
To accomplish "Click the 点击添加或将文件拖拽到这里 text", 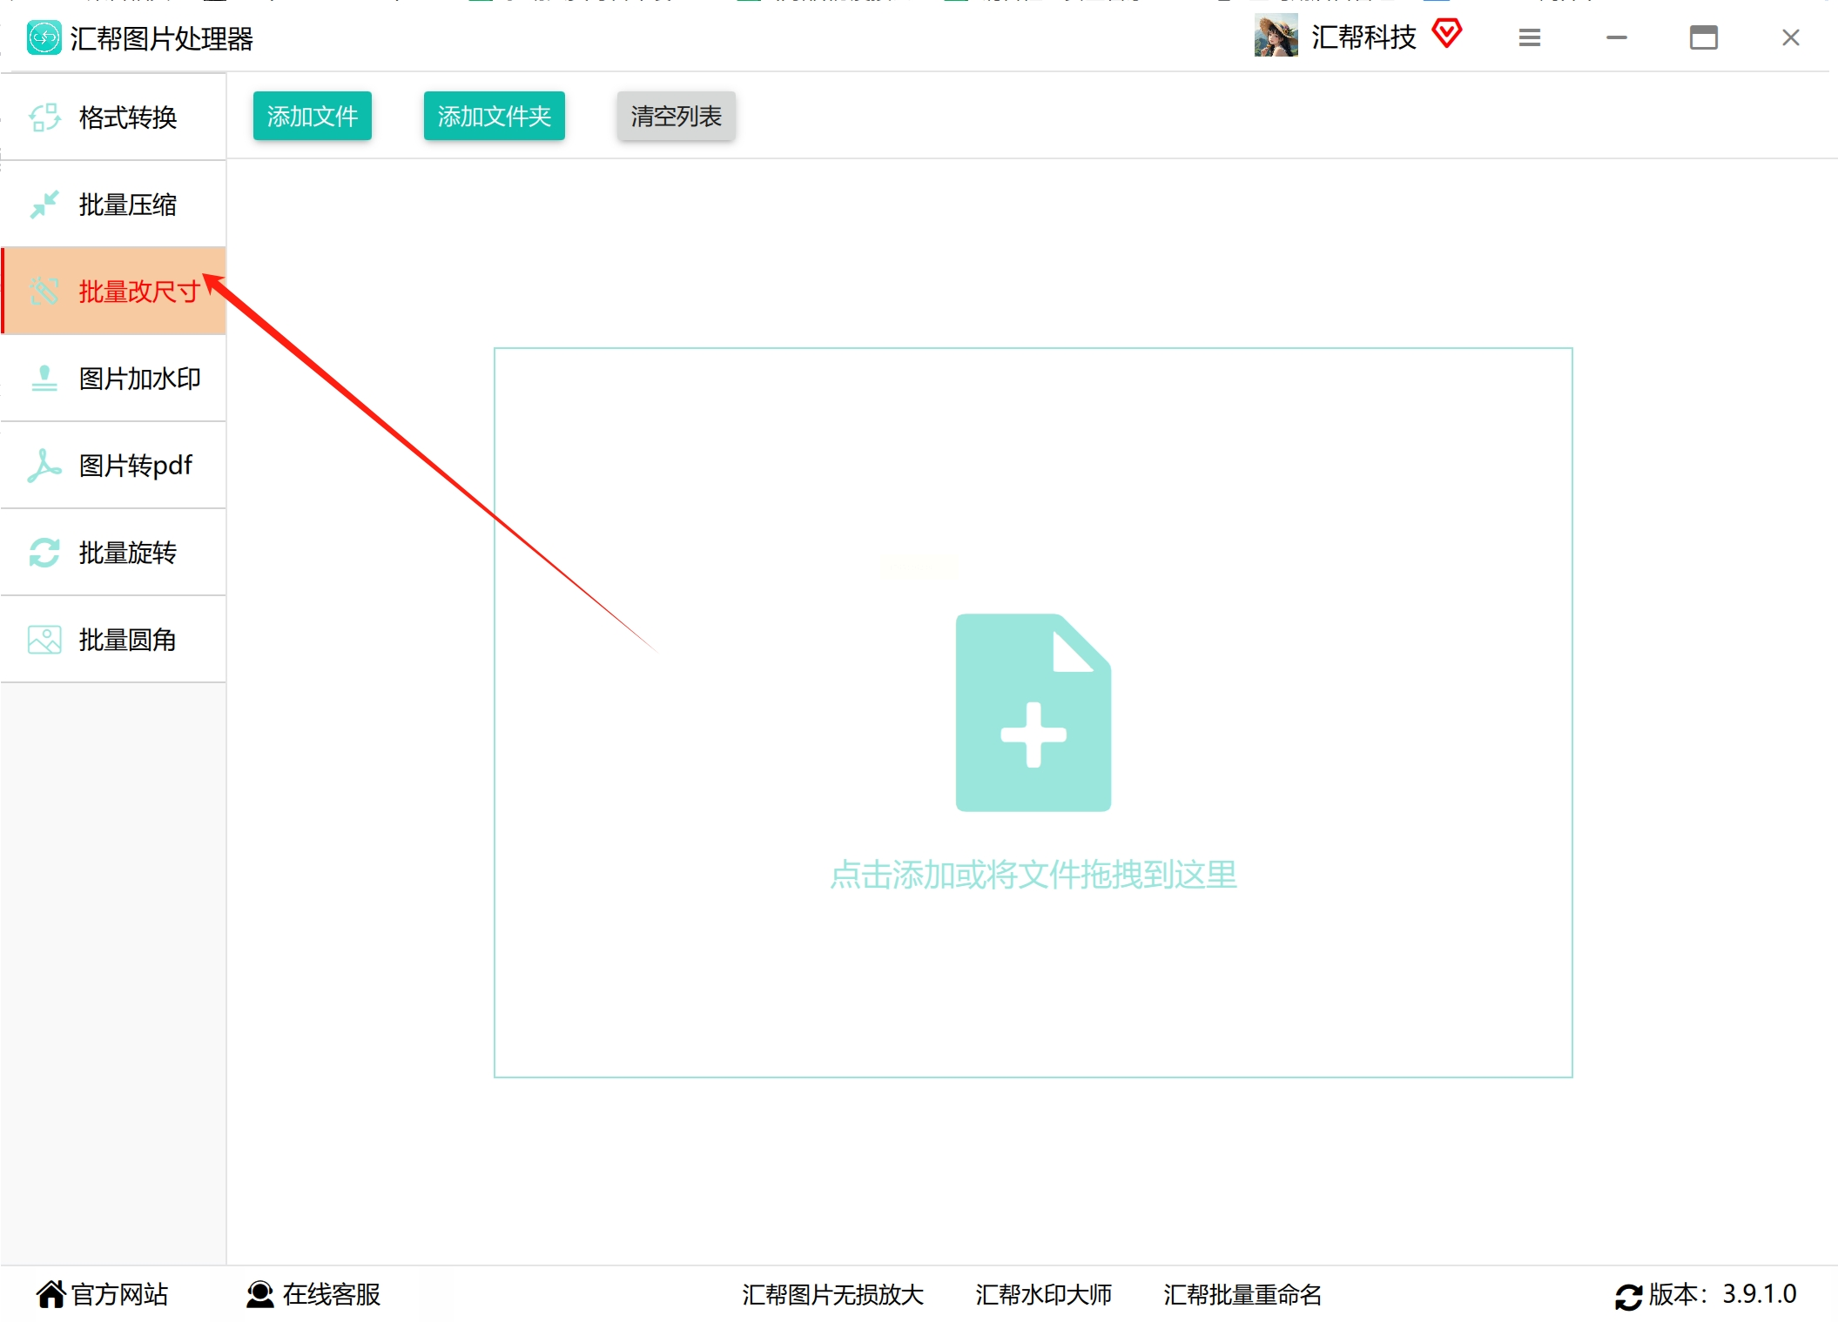I will [x=1033, y=875].
